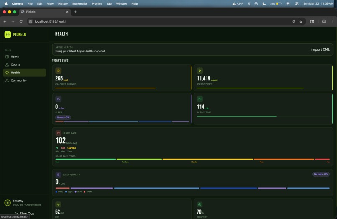
Task: Click the No data badge in Sleep card
Action: click(x=63, y=117)
